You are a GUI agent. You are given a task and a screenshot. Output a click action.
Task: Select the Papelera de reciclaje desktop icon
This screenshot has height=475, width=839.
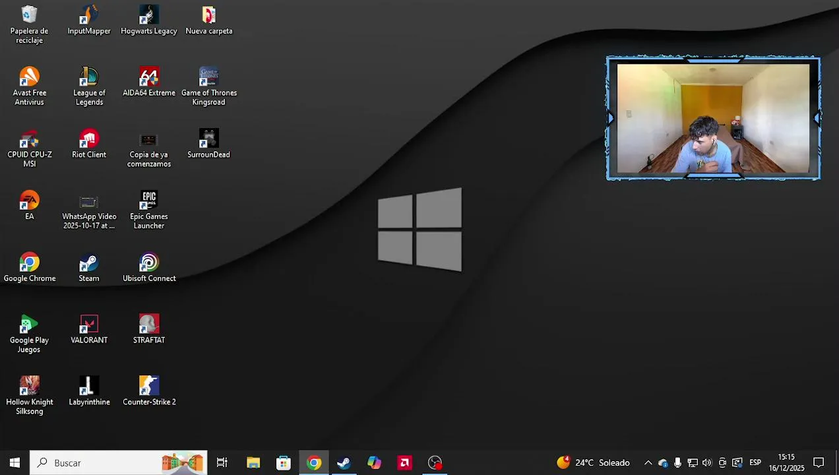pyautogui.click(x=29, y=24)
